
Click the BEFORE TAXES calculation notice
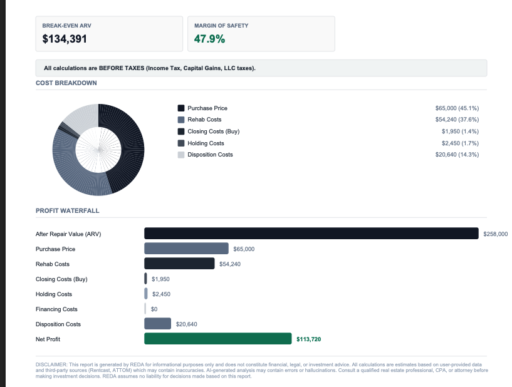[261, 68]
